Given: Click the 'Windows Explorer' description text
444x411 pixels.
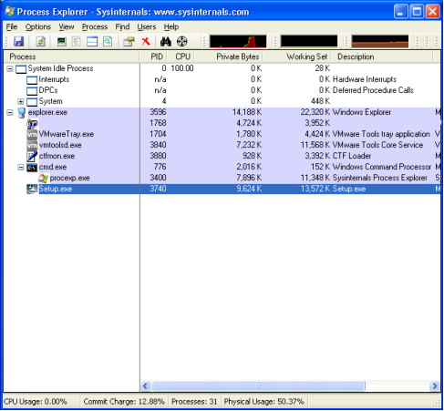Looking at the screenshot, I should [362, 112].
